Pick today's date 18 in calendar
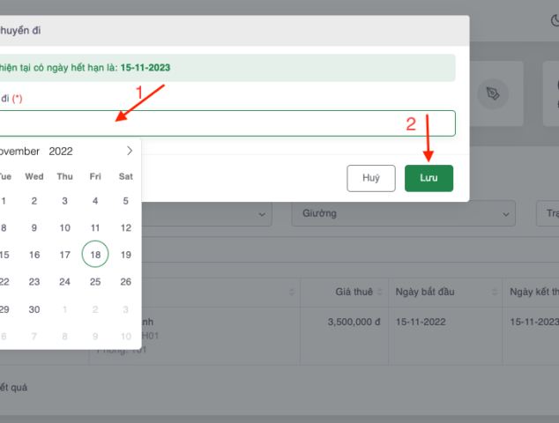The width and height of the screenshot is (559, 423). [95, 255]
